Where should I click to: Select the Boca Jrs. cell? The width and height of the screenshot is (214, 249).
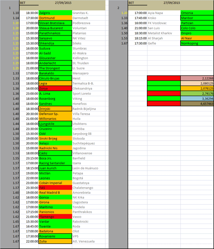pyautogui.click(x=55, y=158)
